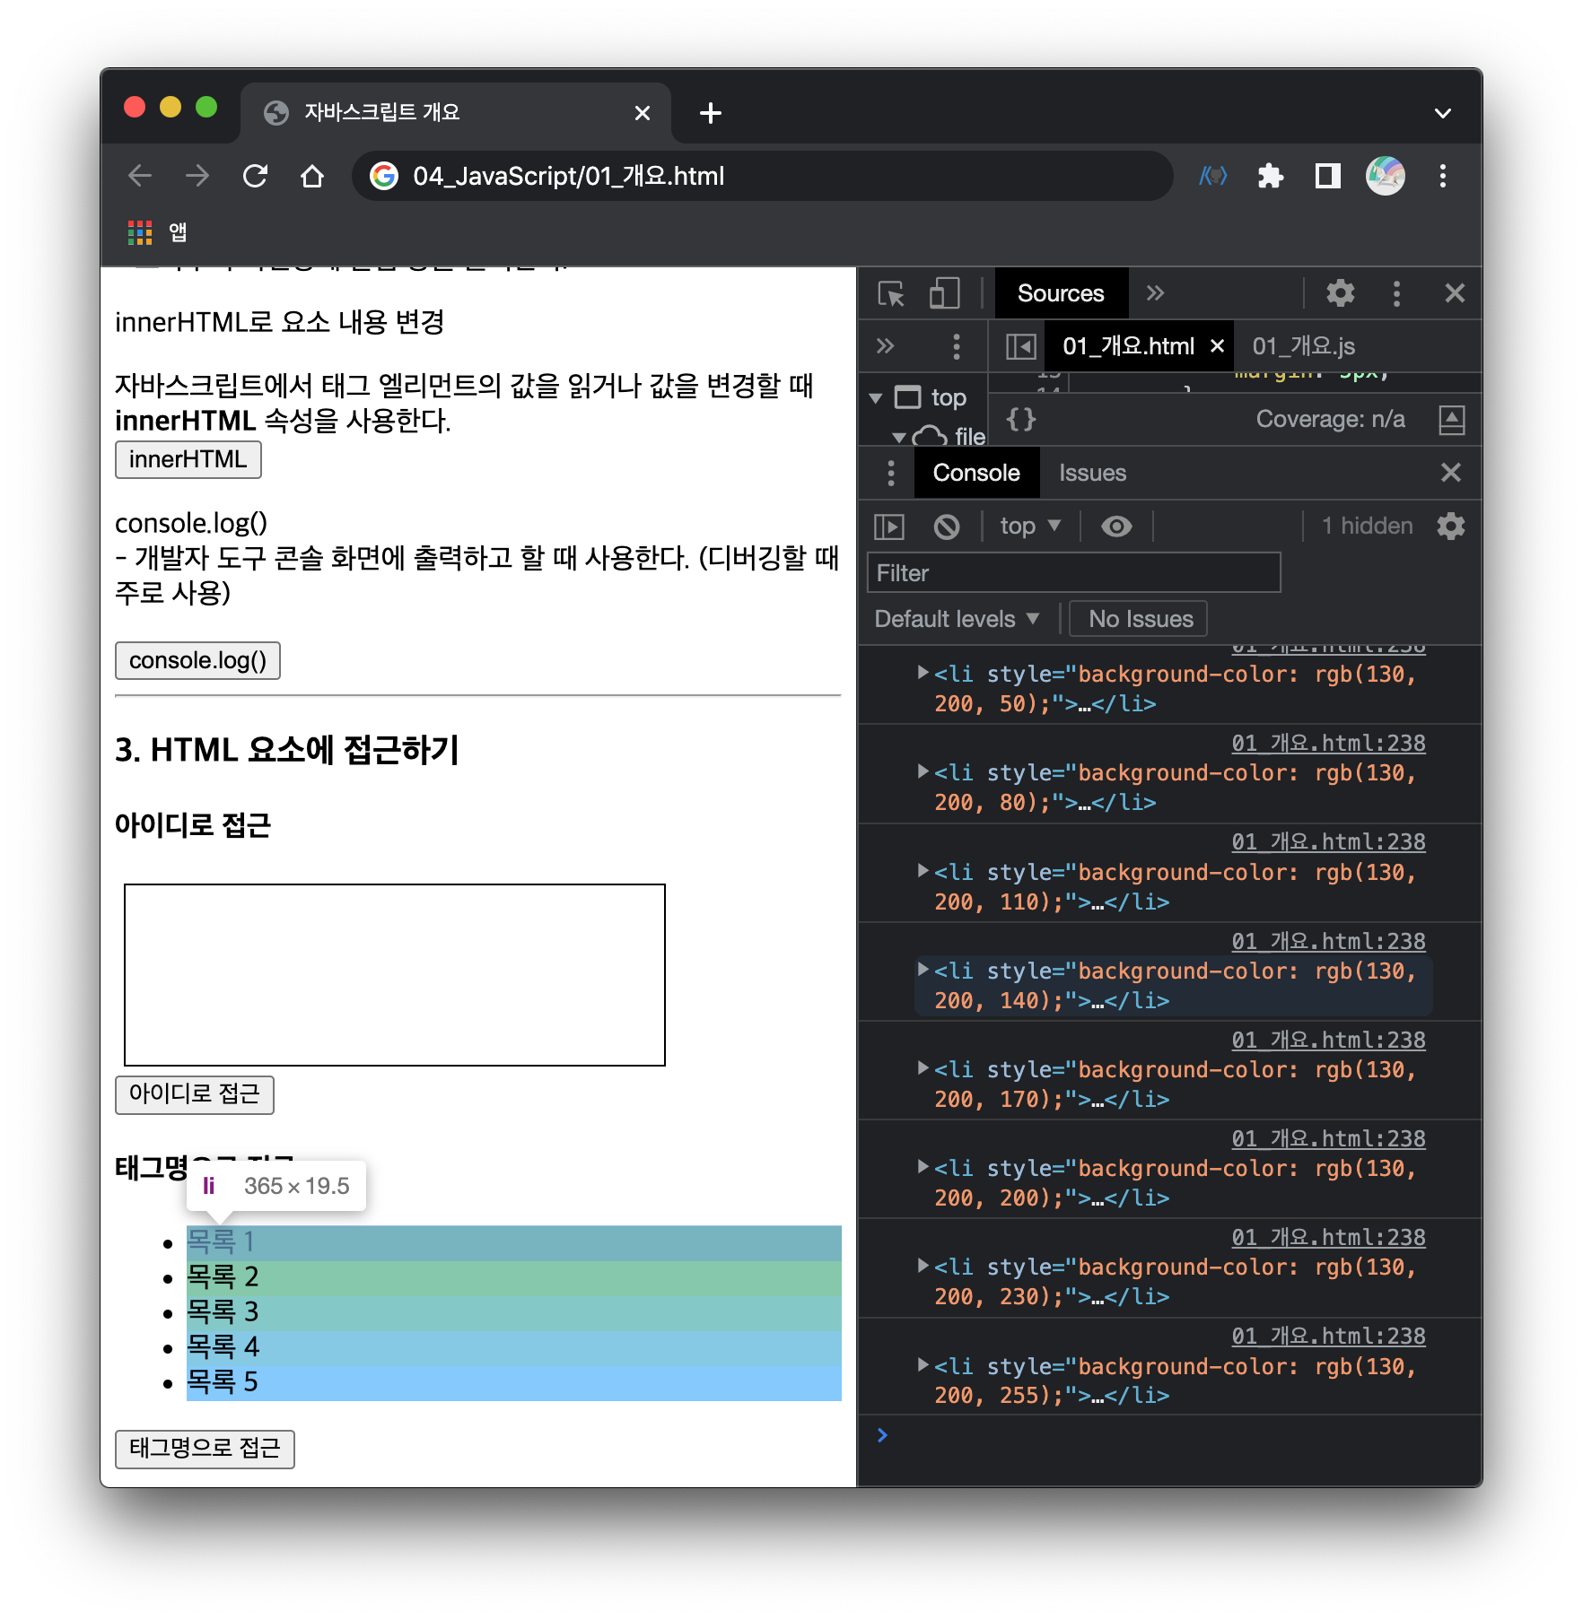Click the No Issues button

(x=1138, y=619)
